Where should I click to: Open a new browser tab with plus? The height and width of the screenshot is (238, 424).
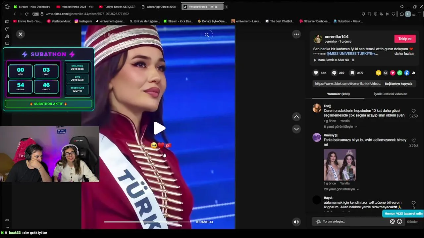coord(226,7)
